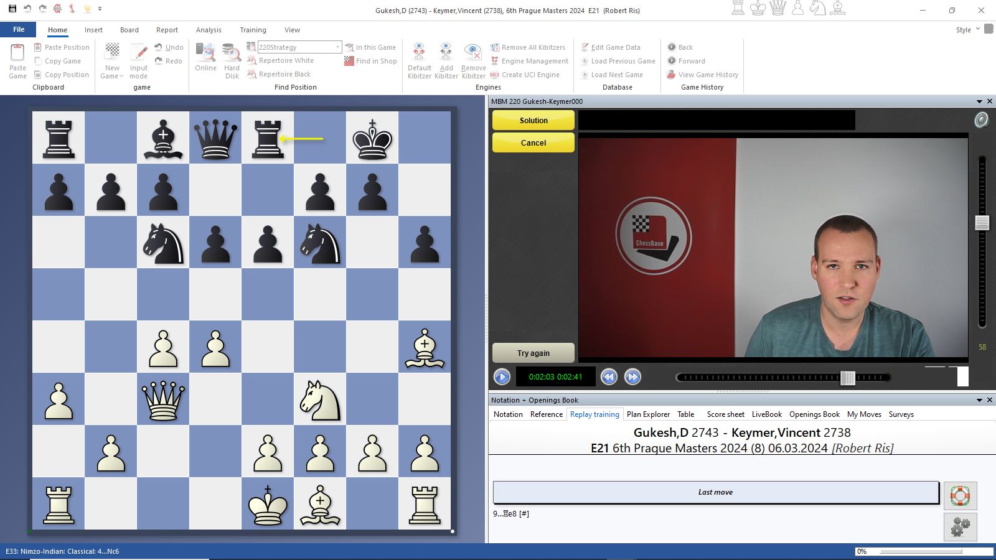Screen dimensions: 996x560
Task: Adjust the vertical volume slider
Action: coord(982,223)
